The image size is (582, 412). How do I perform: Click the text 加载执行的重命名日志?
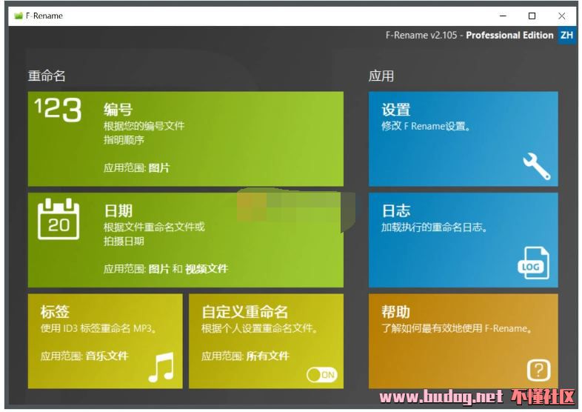click(434, 227)
